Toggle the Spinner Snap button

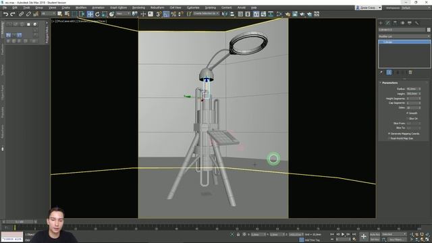[180, 13]
